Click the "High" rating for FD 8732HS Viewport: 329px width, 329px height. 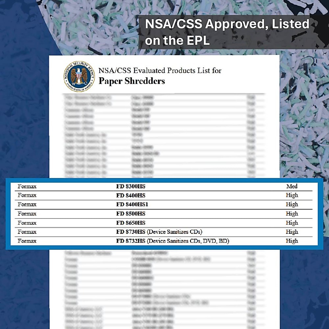(291, 241)
